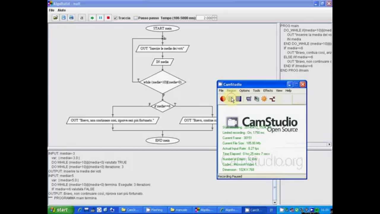Select the IN media input block
The width and height of the screenshot is (380, 214).
pos(162,62)
